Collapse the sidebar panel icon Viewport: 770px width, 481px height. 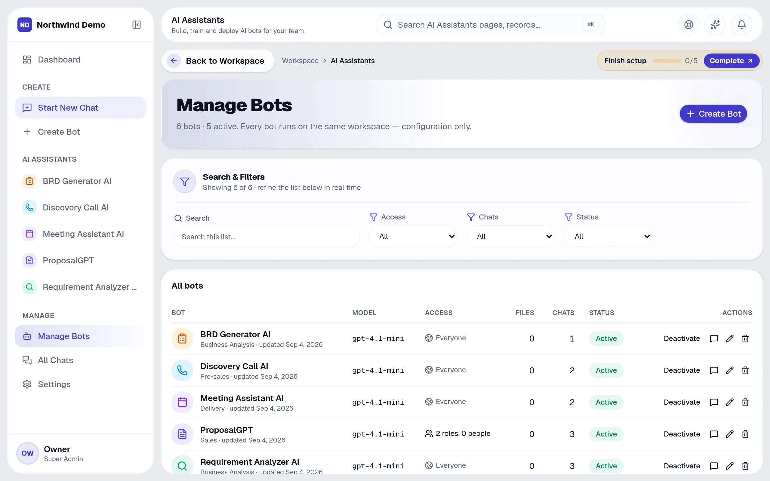tap(137, 25)
